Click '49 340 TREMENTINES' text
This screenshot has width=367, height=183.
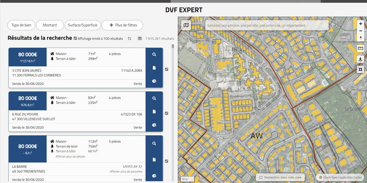pyautogui.click(x=28, y=172)
